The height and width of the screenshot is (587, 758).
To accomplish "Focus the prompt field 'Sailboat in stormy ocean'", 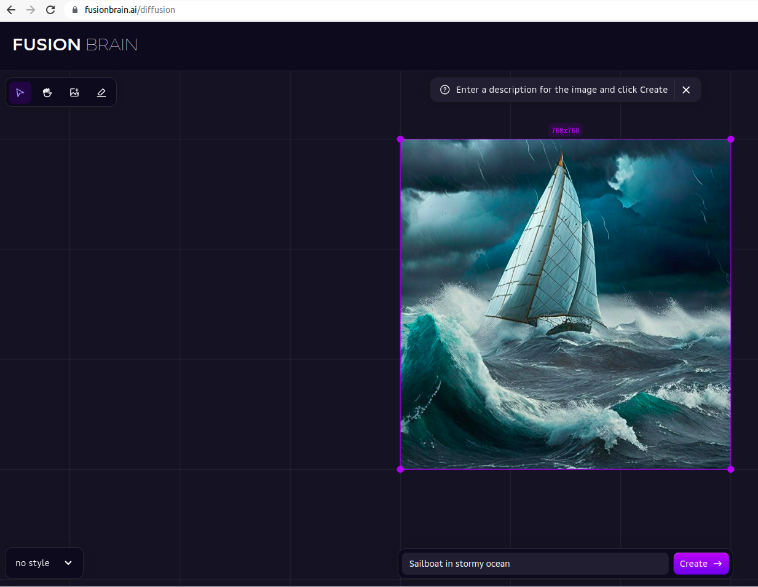I will point(535,564).
